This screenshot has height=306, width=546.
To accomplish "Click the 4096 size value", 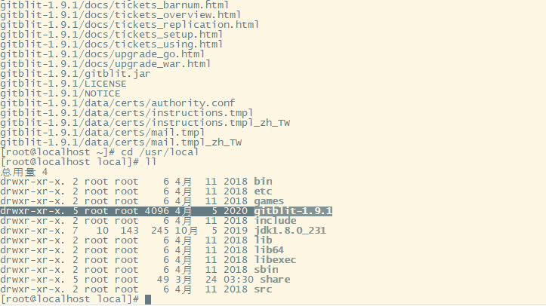I will coord(157,211).
